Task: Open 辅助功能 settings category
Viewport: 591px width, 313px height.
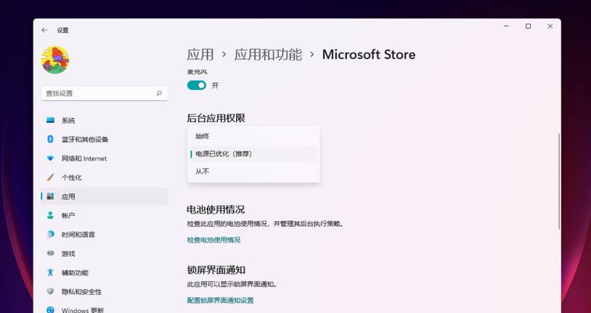Action: point(105,272)
